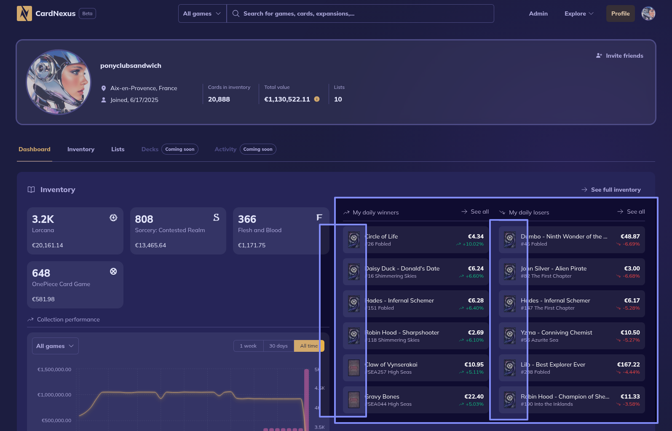Switch to the Lists tab
Image resolution: width=672 pixels, height=431 pixels.
coord(118,149)
